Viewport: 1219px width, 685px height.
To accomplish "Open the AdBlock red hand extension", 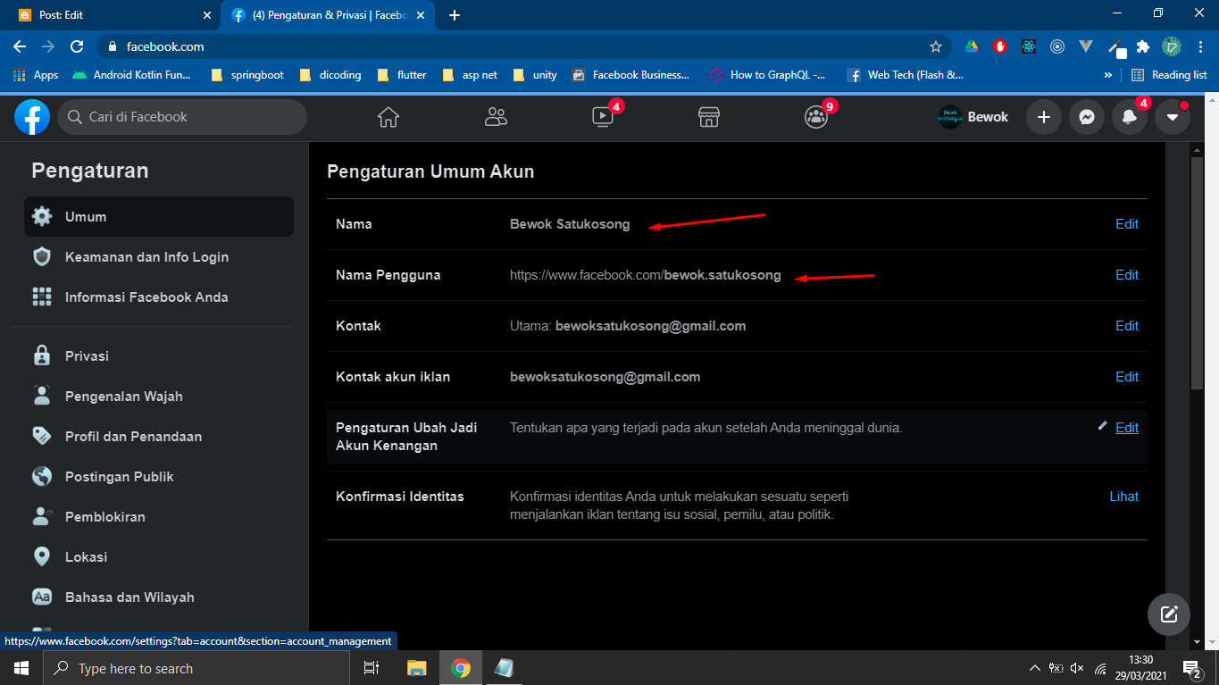I will pyautogui.click(x=1000, y=46).
